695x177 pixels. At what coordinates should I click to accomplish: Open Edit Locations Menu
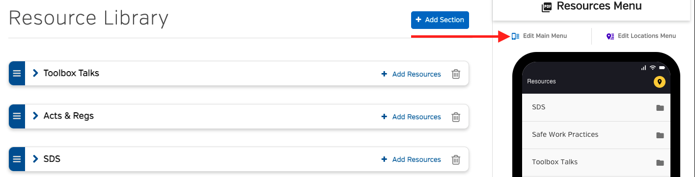(x=641, y=36)
